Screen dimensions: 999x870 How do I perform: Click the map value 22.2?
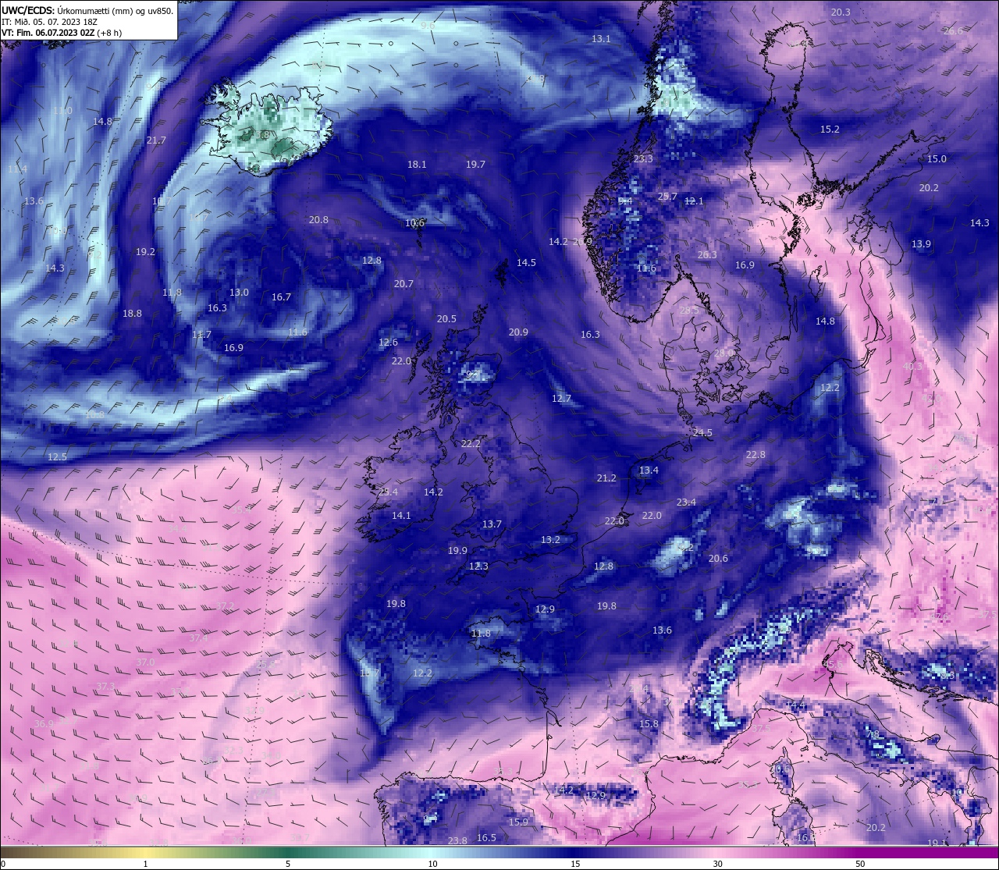(x=471, y=444)
